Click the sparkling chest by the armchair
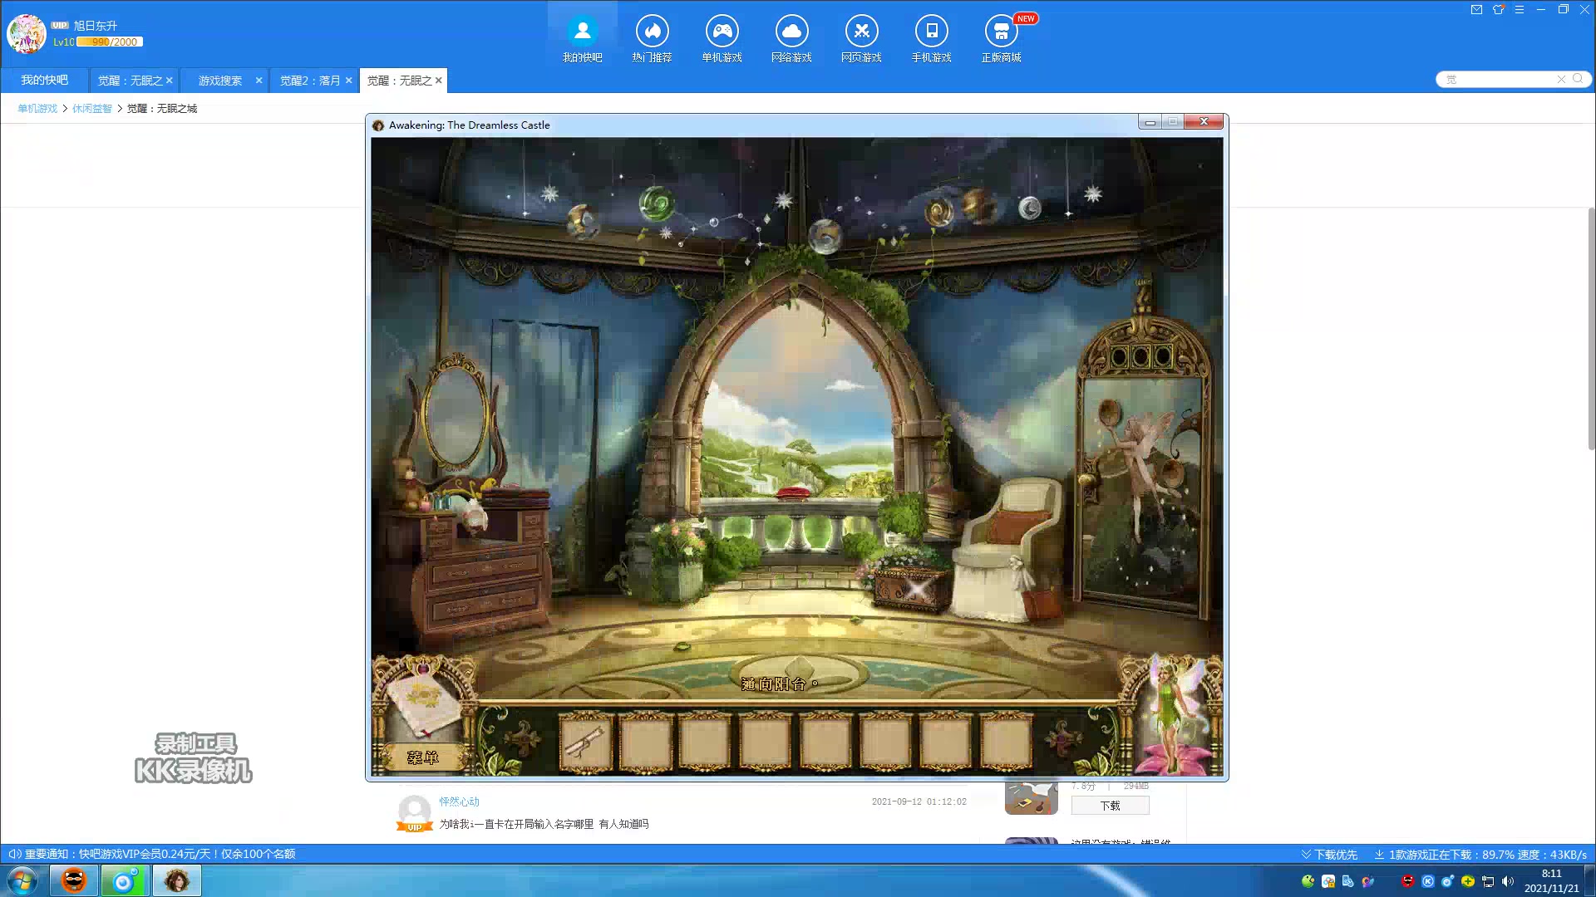This screenshot has height=897, width=1596. pyautogui.click(x=913, y=586)
